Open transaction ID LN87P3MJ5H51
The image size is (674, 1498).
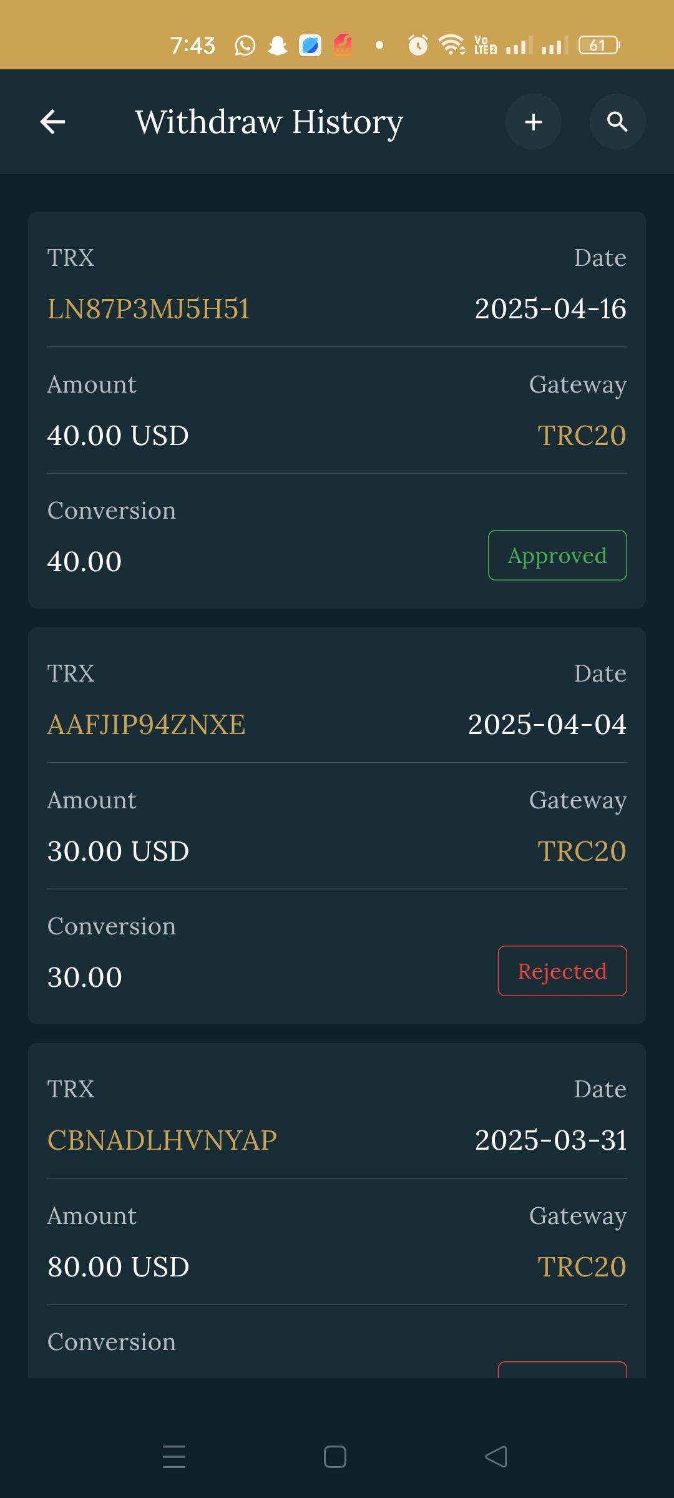(x=149, y=309)
